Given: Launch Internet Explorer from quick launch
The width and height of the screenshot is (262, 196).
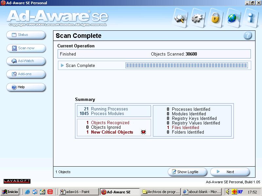Looking at the screenshot, I should [27, 192].
